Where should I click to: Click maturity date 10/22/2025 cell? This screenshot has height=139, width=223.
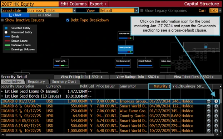click(x=160, y=131)
